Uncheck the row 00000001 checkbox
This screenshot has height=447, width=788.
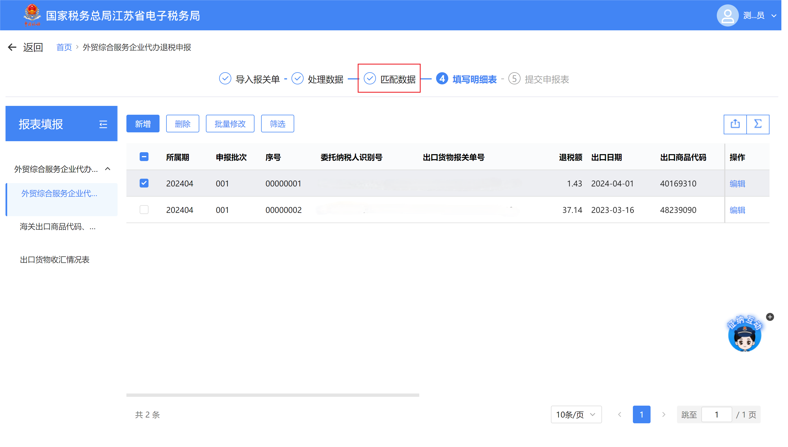(144, 183)
